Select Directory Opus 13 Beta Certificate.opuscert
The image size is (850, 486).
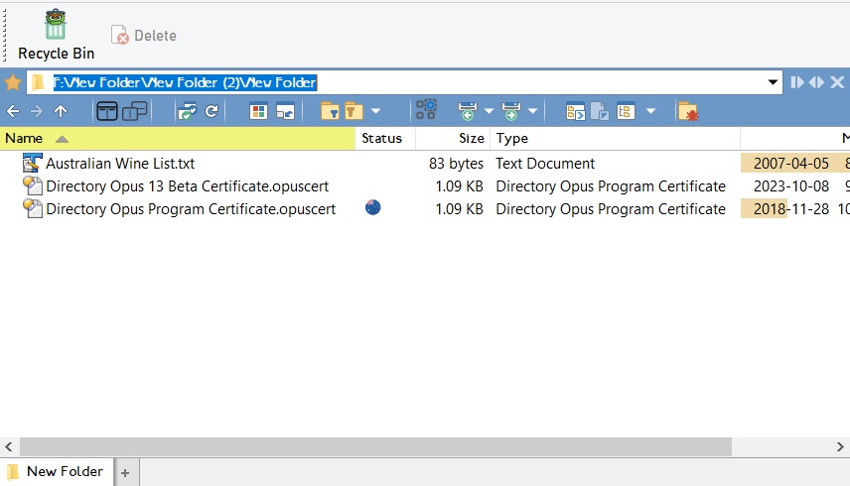[187, 186]
